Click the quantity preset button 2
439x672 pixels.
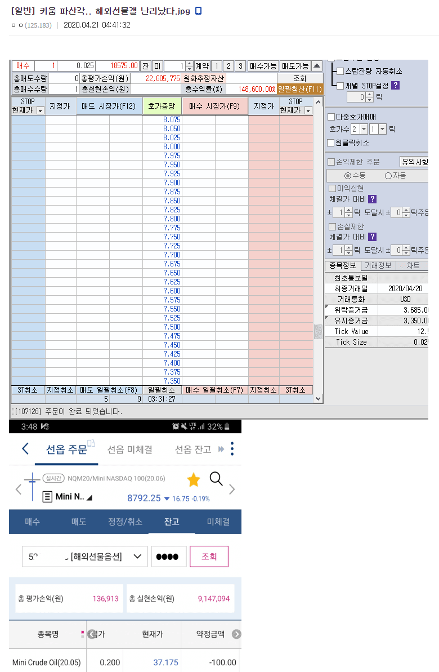pyautogui.click(x=229, y=66)
